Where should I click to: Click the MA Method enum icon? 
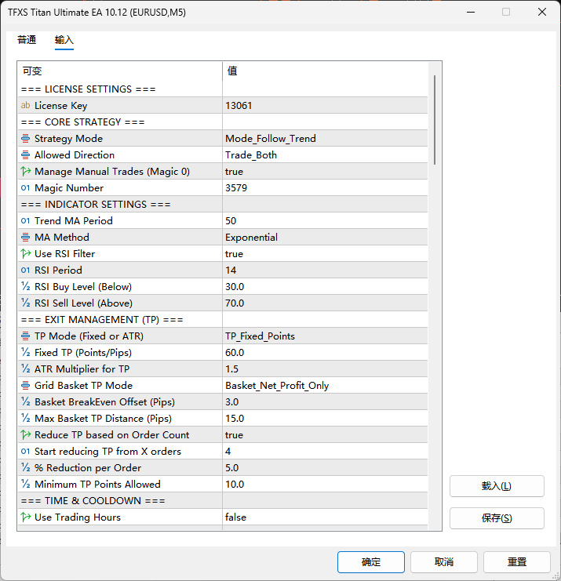25,238
